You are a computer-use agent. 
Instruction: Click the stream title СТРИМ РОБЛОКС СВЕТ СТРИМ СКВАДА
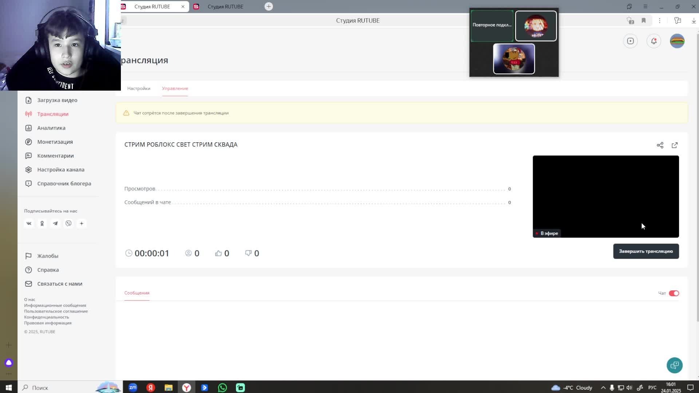(181, 145)
